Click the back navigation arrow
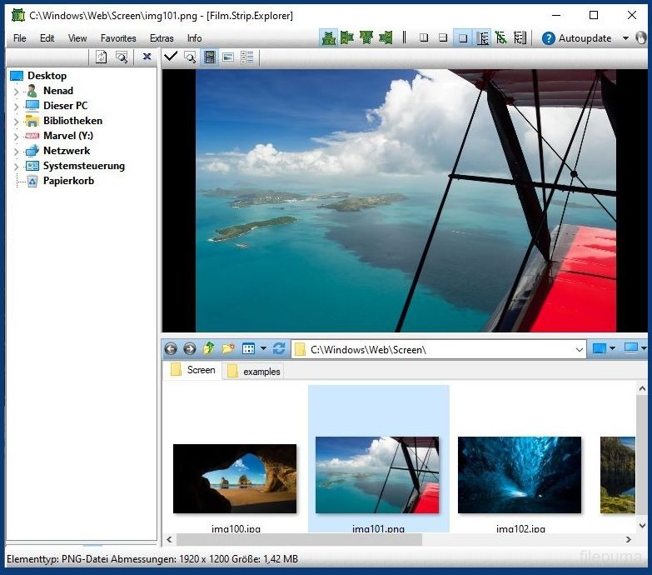This screenshot has width=652, height=575. pyautogui.click(x=171, y=348)
